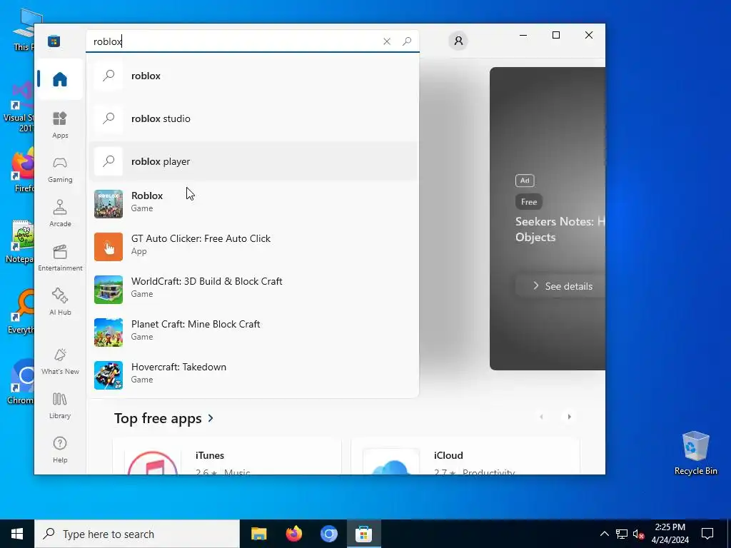
Task: Click the GT Auto Clicker orange icon
Action: 109,247
